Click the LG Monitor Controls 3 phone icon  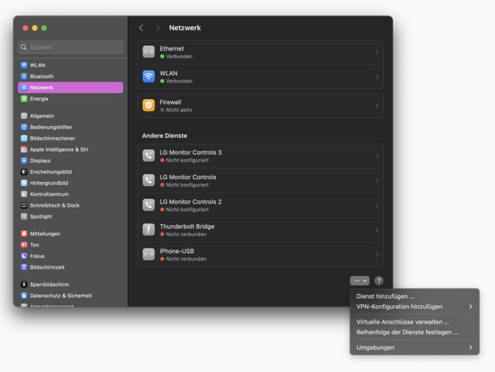(148, 156)
